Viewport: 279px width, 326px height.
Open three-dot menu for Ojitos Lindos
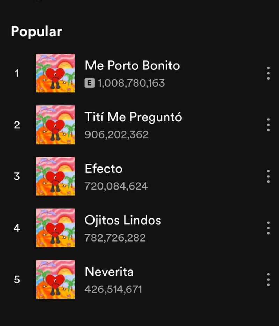[x=268, y=228]
